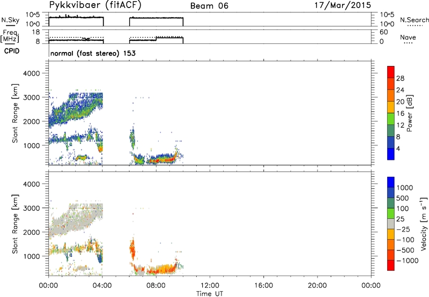Click the "Pykkvibaer (fitACF)" plot title
429x297 pixels.
point(95,5)
